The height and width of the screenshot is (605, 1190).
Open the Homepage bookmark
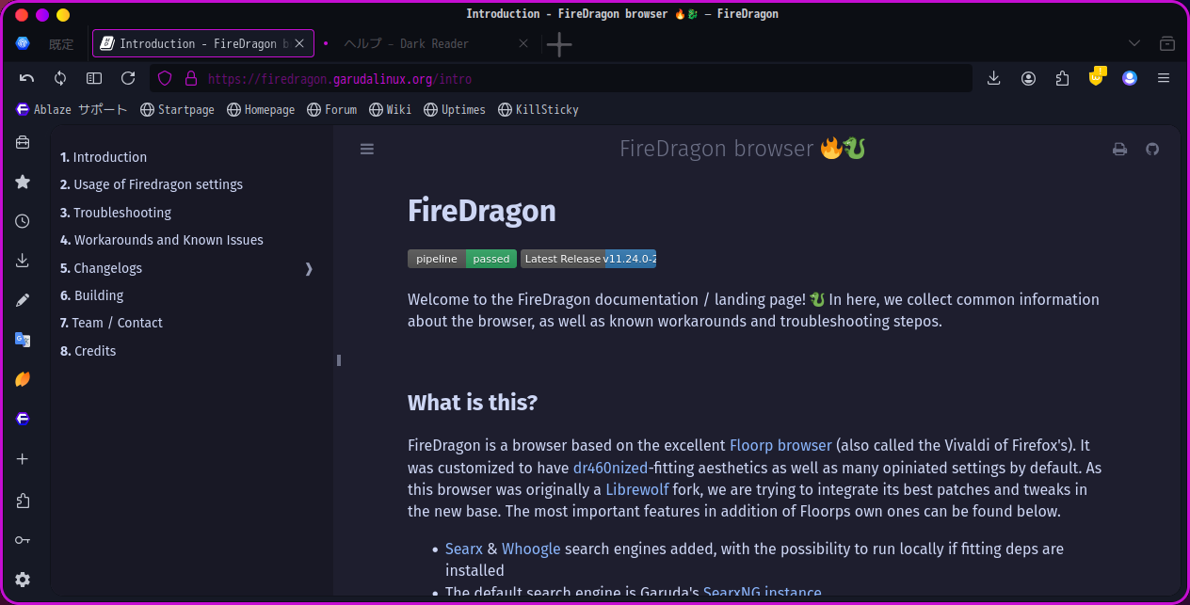[x=261, y=109]
